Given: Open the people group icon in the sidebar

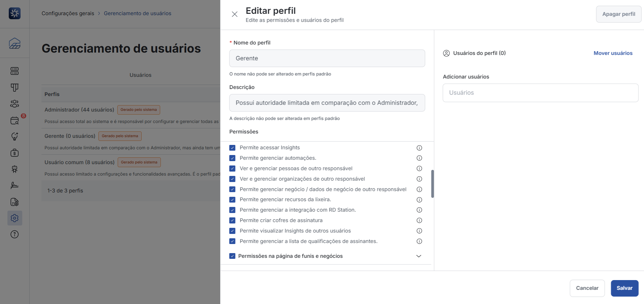Looking at the screenshot, I should [x=14, y=104].
